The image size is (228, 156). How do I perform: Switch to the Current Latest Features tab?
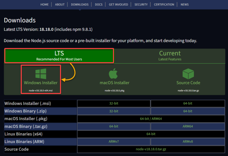(170, 55)
